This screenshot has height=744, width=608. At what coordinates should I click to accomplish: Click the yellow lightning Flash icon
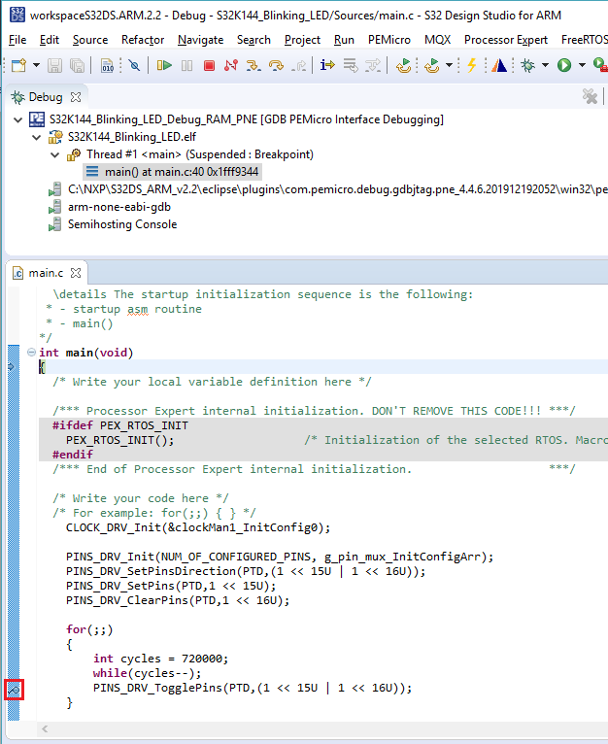pos(471,65)
